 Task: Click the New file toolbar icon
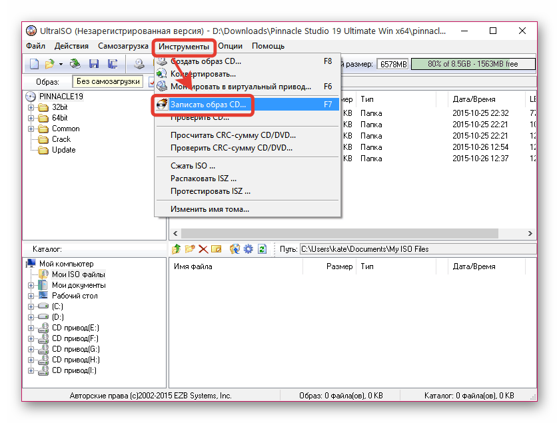[x=34, y=65]
